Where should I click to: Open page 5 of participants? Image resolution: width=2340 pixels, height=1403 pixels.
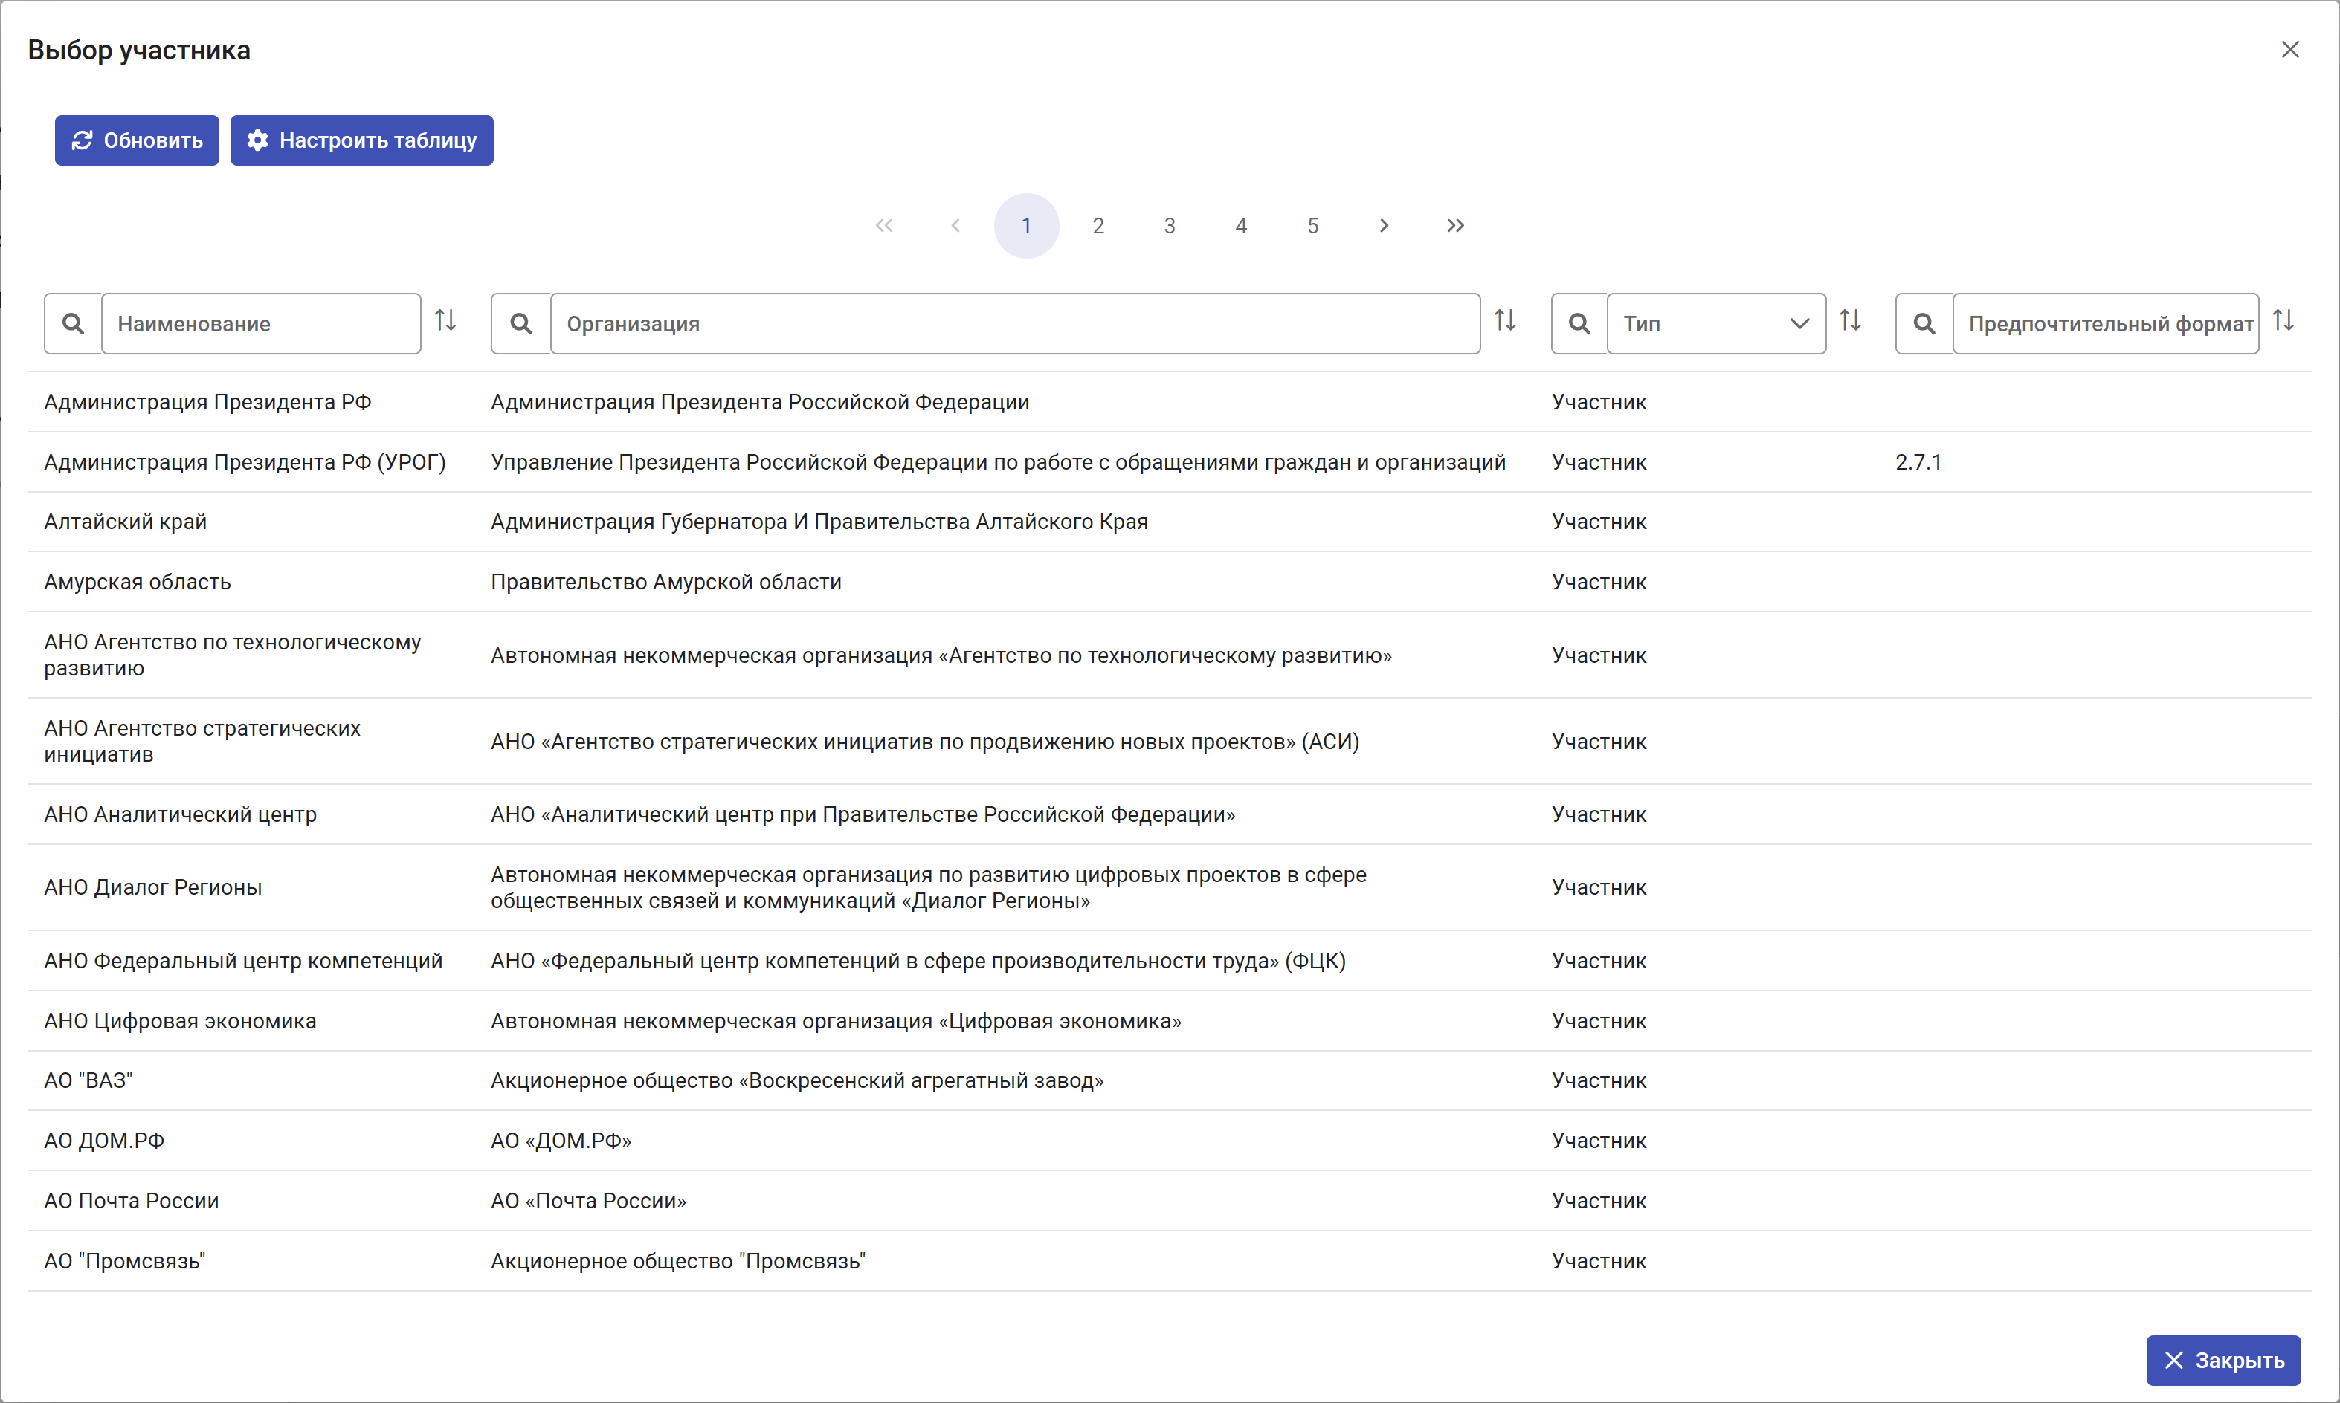(1313, 225)
